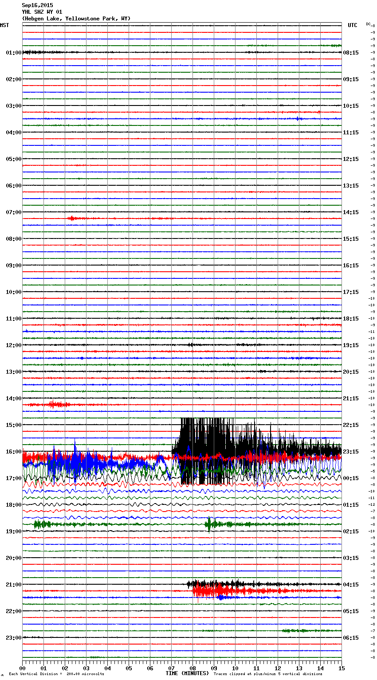377x680 pixels.
Task: Click the TIME (MINUTES) axis title
Action: [x=187, y=673]
